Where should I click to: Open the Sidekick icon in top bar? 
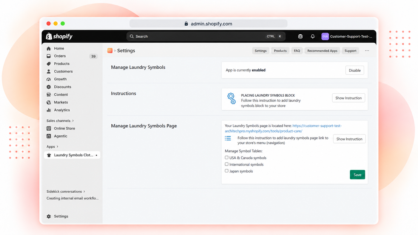coord(300,36)
